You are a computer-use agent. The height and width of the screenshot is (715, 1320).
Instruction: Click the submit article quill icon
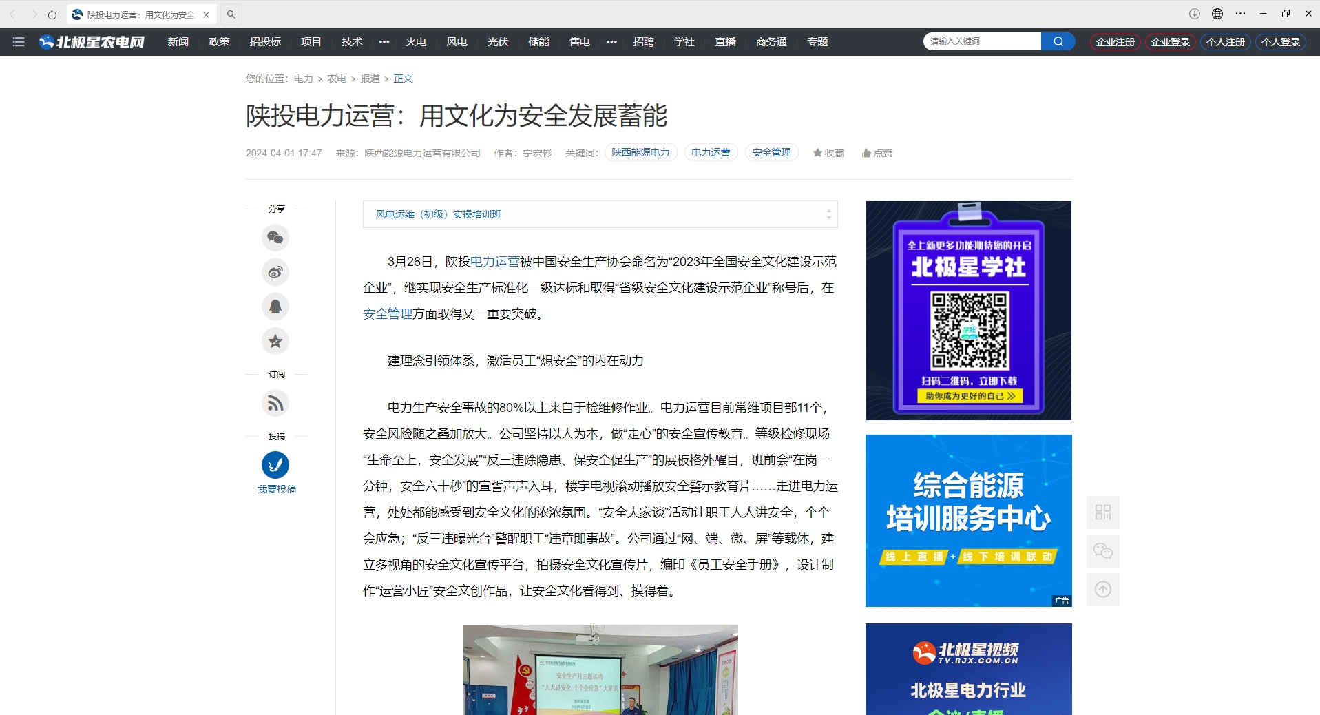coord(275,465)
